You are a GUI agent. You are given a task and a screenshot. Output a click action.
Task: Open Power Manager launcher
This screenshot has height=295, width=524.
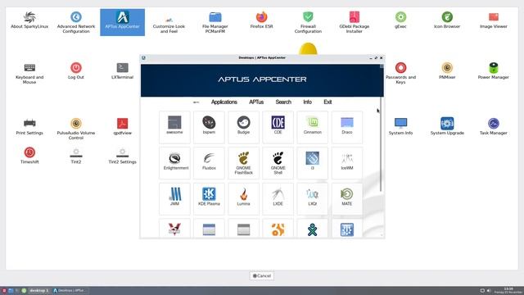pos(493,71)
